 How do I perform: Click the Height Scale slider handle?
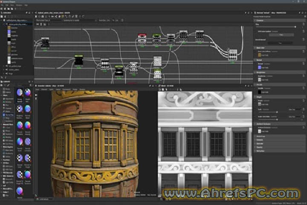[277, 112]
